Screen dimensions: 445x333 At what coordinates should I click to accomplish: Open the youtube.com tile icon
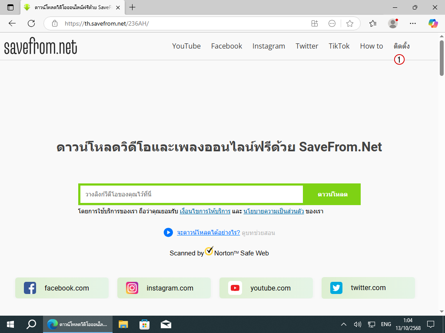[235, 288]
